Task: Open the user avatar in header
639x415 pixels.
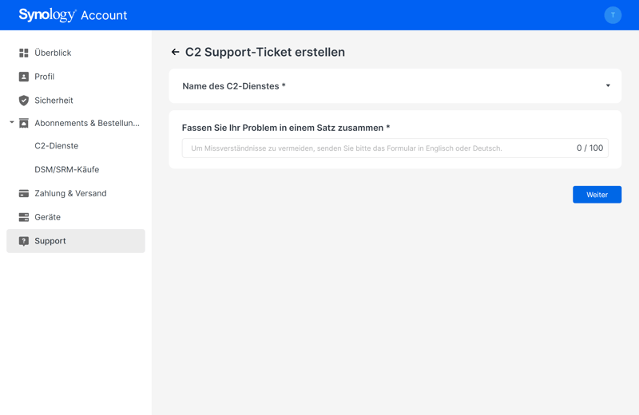Action: pos(613,15)
